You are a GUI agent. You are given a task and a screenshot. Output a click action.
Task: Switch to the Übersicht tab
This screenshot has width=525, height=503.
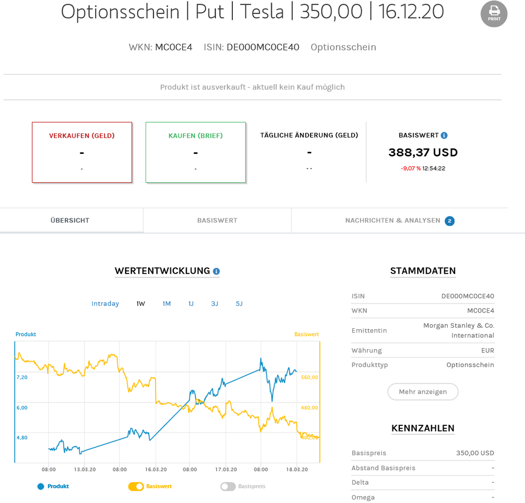pyautogui.click(x=70, y=221)
